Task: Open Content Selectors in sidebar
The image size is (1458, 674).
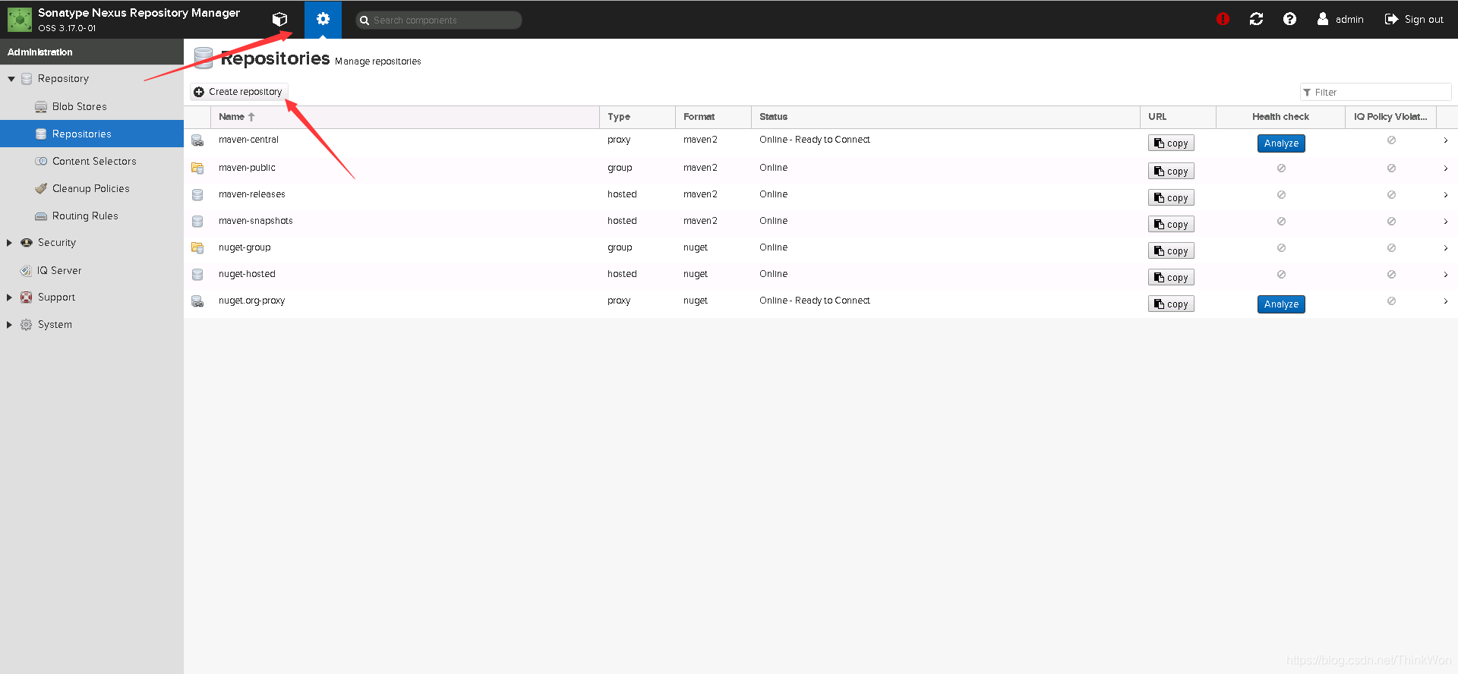Action: point(92,161)
